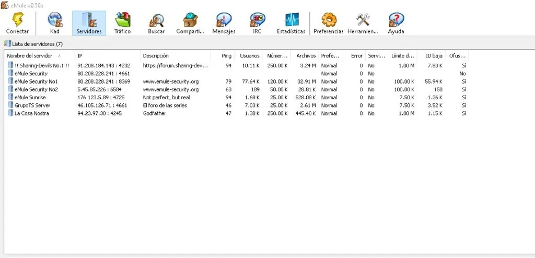Click server icon for eMule Security No2
Screen dimensions: 535x258
pyautogui.click(x=10, y=89)
